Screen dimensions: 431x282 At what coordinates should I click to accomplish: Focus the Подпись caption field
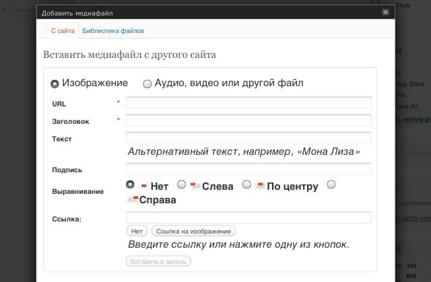click(248, 170)
